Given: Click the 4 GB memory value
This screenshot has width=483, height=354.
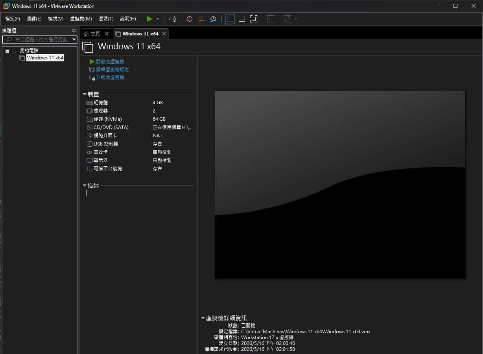Looking at the screenshot, I should (158, 103).
